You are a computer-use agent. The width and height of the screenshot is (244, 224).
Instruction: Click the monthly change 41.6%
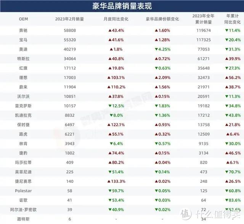point(116,40)
